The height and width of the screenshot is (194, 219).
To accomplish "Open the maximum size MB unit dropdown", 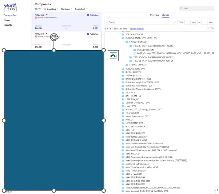I will (211, 22).
